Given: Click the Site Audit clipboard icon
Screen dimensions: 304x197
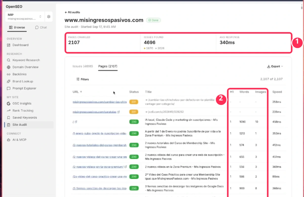Looking at the screenshot, I should coord(9,125).
